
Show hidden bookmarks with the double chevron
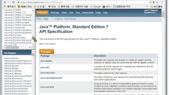147,7
